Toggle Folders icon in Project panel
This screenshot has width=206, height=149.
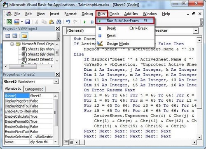(24, 36)
